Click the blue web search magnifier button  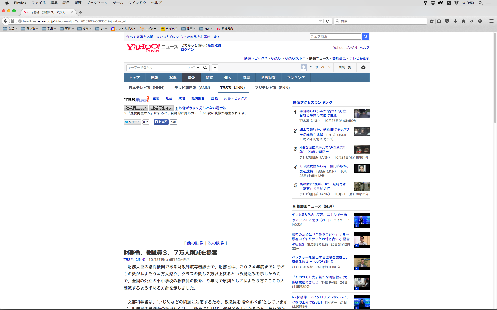tap(365, 36)
